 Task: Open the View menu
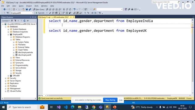point(14,6)
